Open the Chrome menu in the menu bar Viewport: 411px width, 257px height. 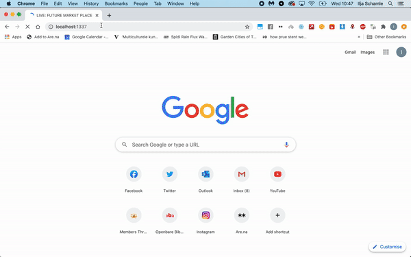(26, 3)
